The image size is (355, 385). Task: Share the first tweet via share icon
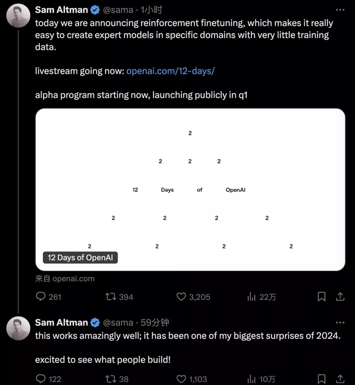[340, 297]
